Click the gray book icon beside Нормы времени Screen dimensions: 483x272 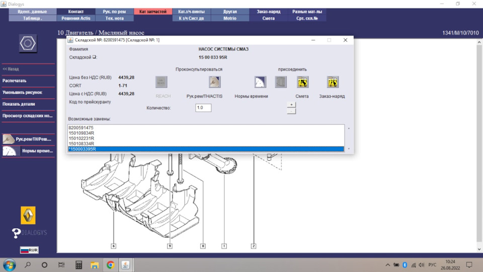tap(281, 82)
